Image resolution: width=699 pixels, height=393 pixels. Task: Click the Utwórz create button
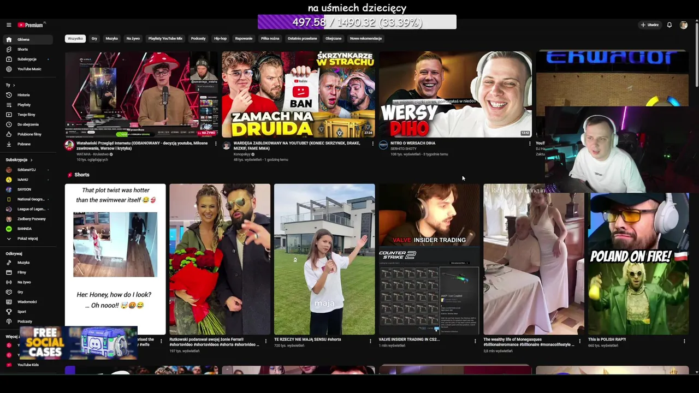tap(650, 25)
